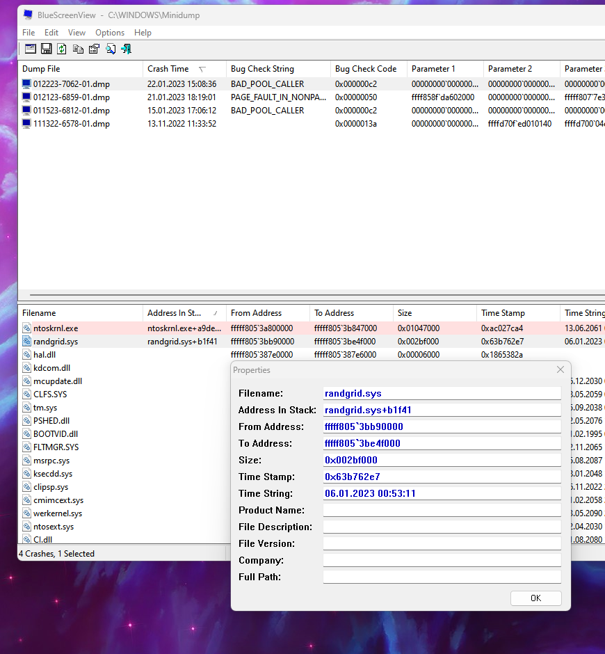
Task: Click the CLFS.SYS module icon
Action: point(26,394)
